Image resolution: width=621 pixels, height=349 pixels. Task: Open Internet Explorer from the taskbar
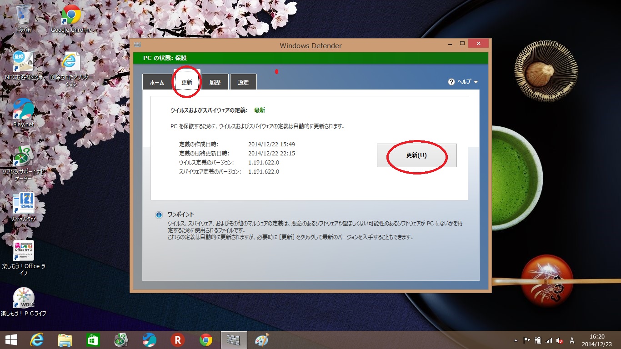pos(37,339)
